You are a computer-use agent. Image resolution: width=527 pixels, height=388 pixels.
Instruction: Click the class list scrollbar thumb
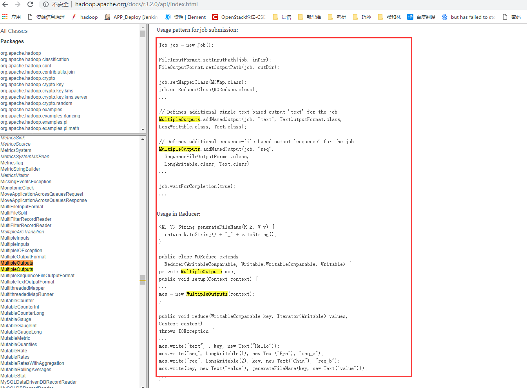pos(143,279)
